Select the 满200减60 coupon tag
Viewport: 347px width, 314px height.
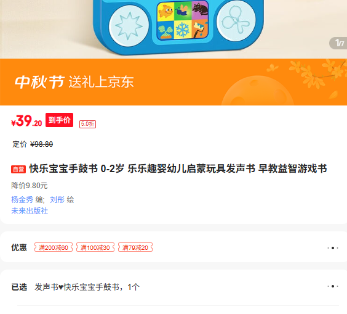pos(54,247)
